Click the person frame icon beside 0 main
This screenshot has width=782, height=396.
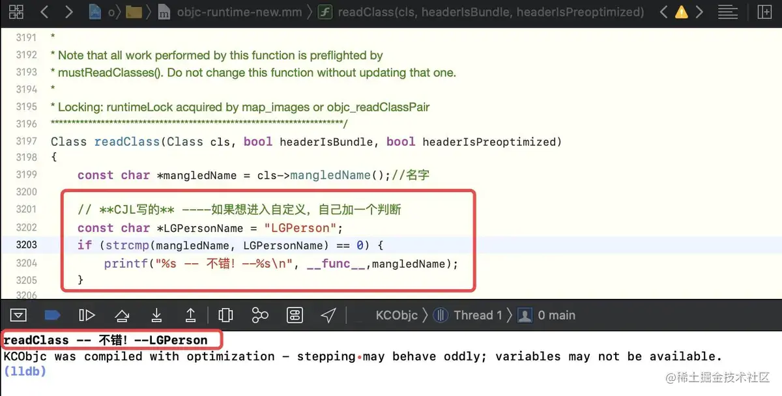tap(525, 315)
